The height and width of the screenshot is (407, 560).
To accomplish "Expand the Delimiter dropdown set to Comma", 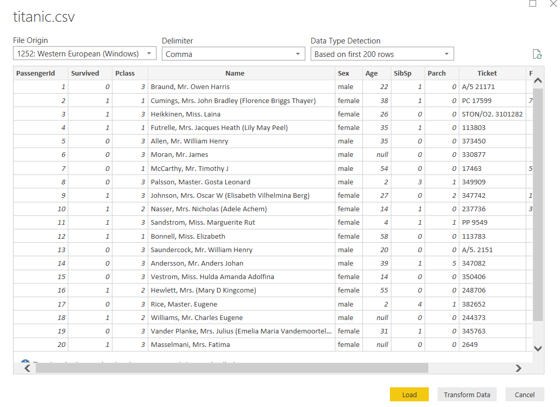I will [x=233, y=54].
